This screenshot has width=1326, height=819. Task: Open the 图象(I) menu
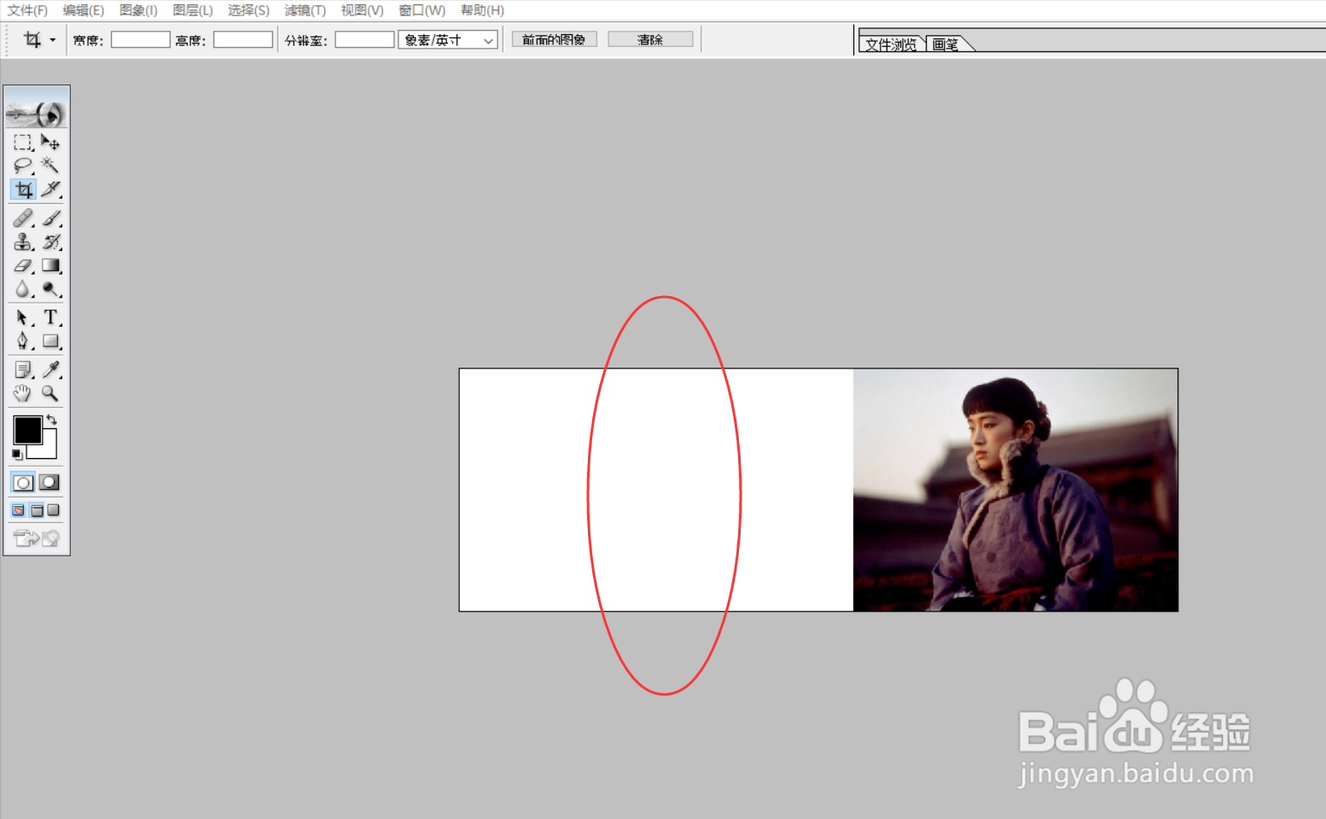coord(138,10)
